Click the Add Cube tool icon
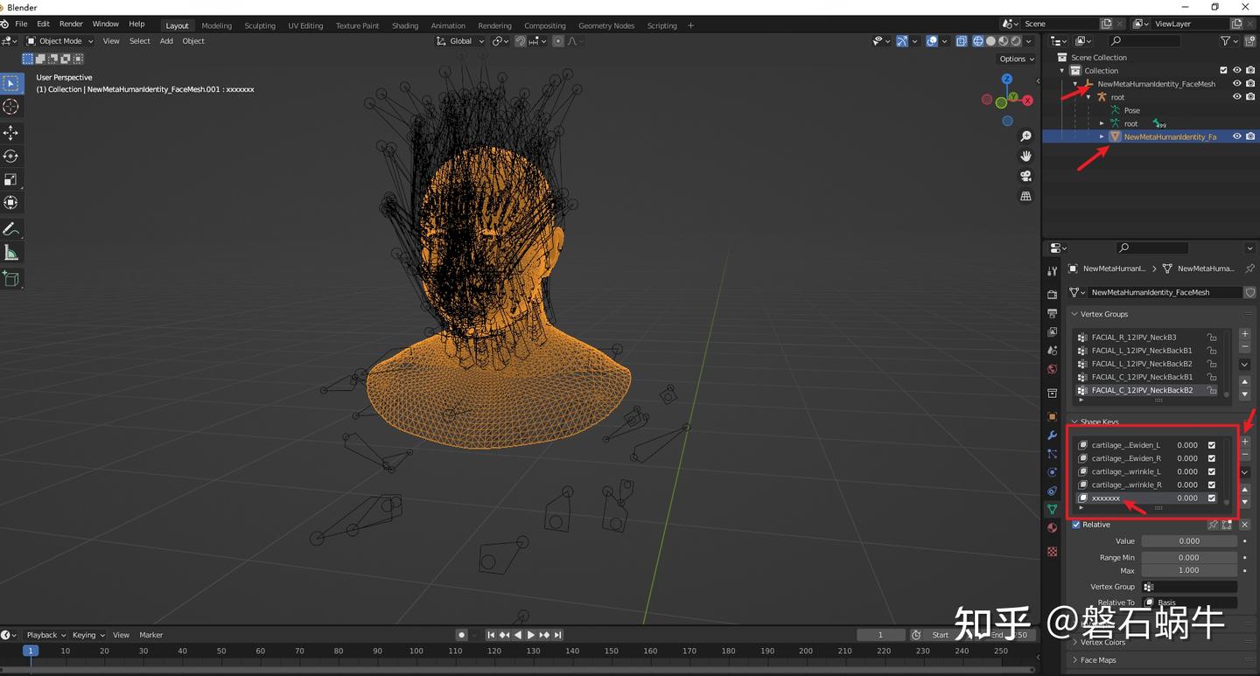Viewport: 1260px width, 676px height. click(10, 279)
